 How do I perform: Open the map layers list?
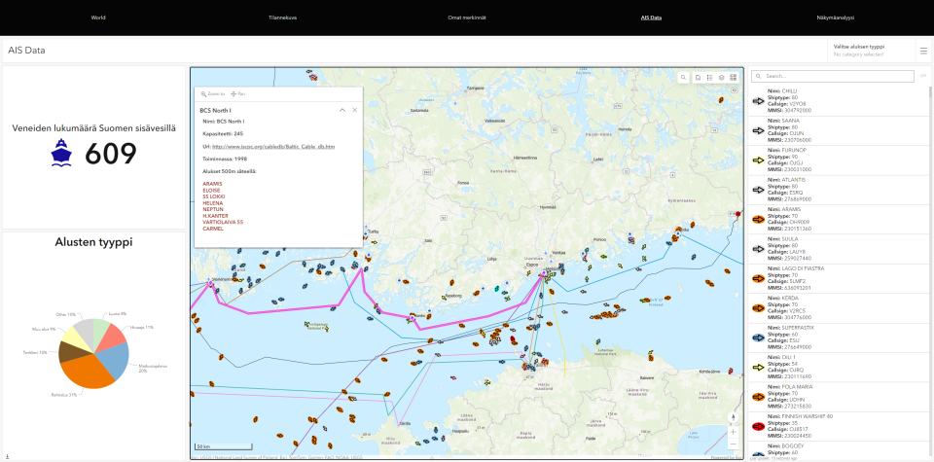pos(721,77)
